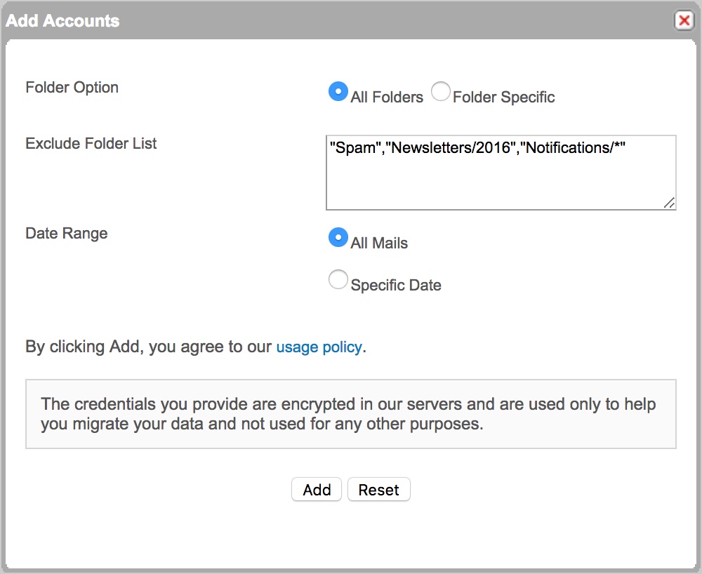Click the "Folder Specific" option label text
This screenshot has height=574, width=702.
tap(503, 98)
